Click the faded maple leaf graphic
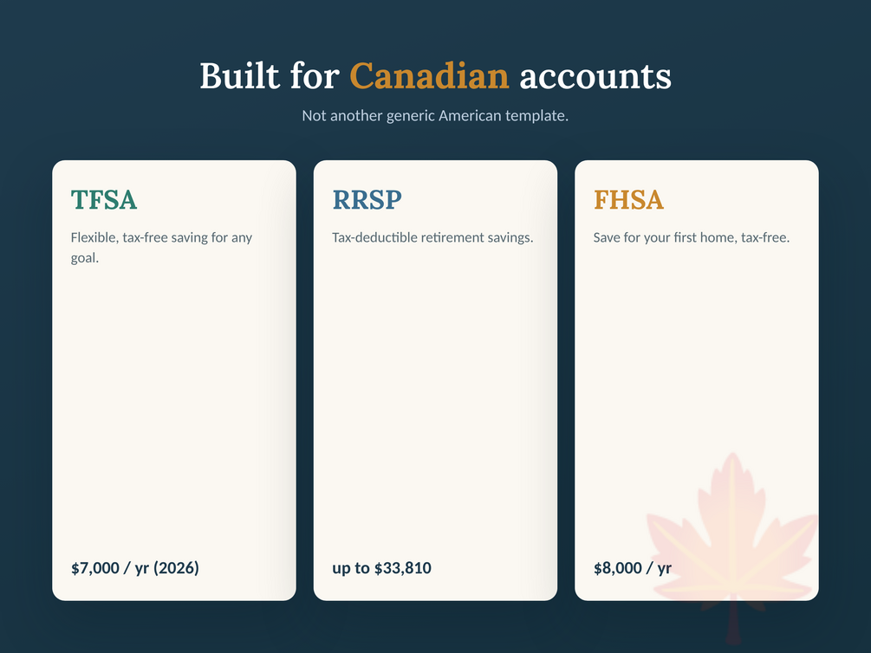The image size is (871, 653). (732, 533)
